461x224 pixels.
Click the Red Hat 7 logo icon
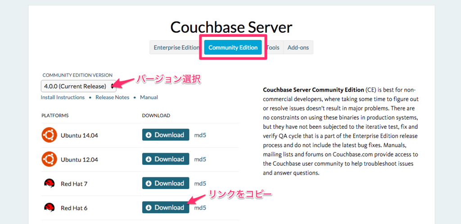(x=49, y=184)
